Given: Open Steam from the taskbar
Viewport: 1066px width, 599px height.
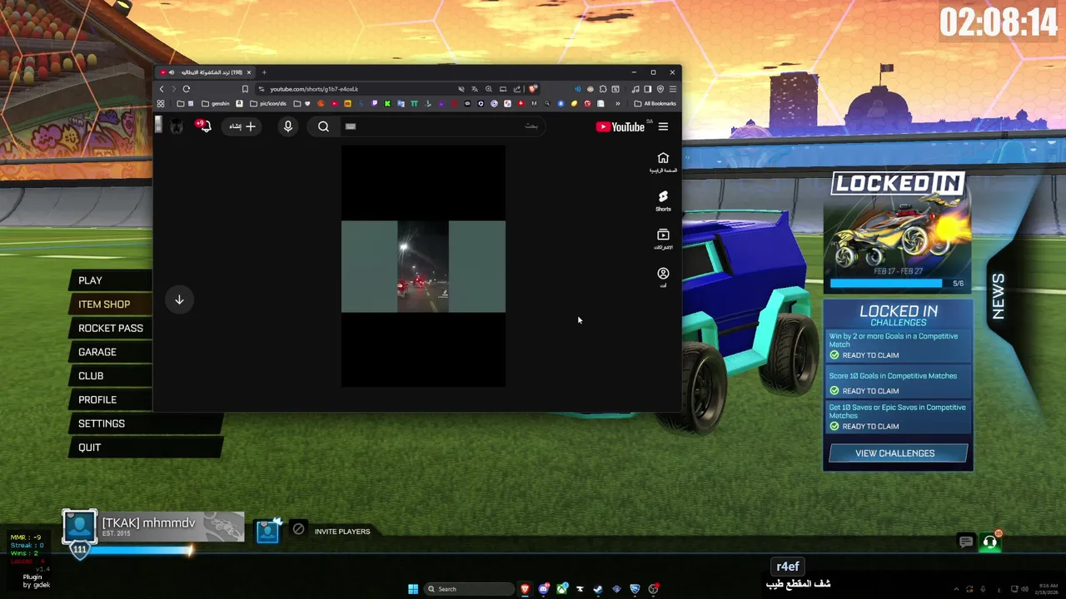Looking at the screenshot, I should (x=597, y=589).
